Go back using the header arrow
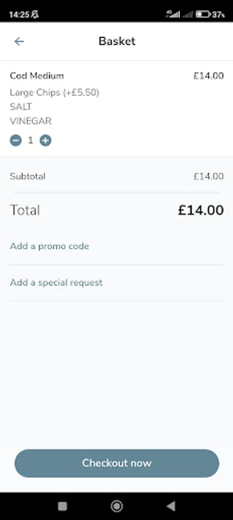233x520 pixels. pyautogui.click(x=19, y=42)
